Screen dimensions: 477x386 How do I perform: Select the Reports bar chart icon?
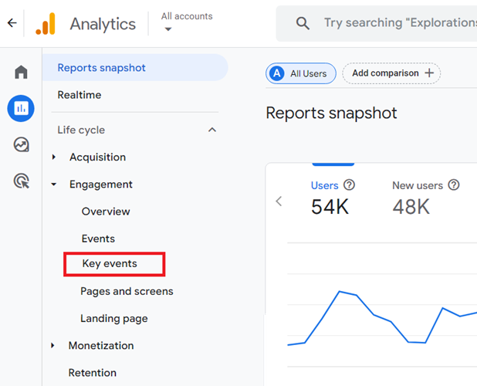[x=21, y=109]
